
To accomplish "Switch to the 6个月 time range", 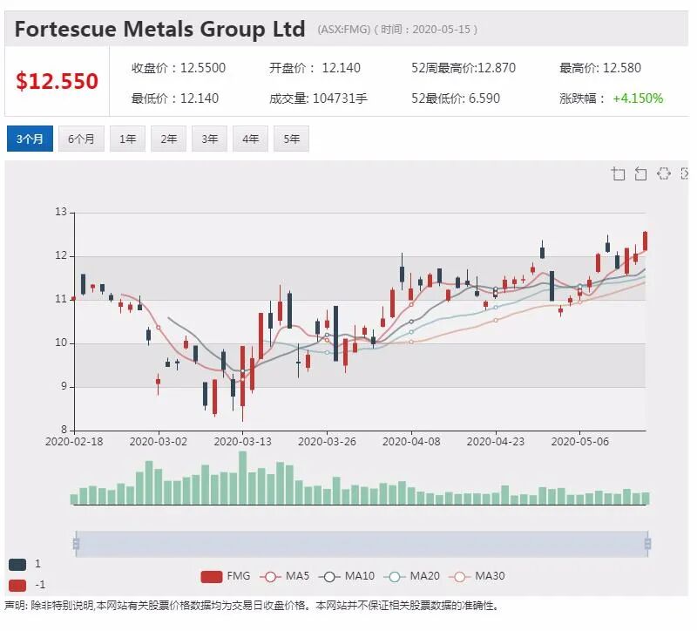I will (x=81, y=139).
